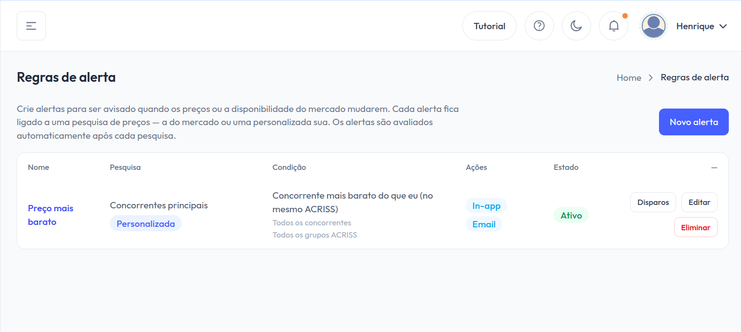Click Henrique's profile avatar

point(654,26)
